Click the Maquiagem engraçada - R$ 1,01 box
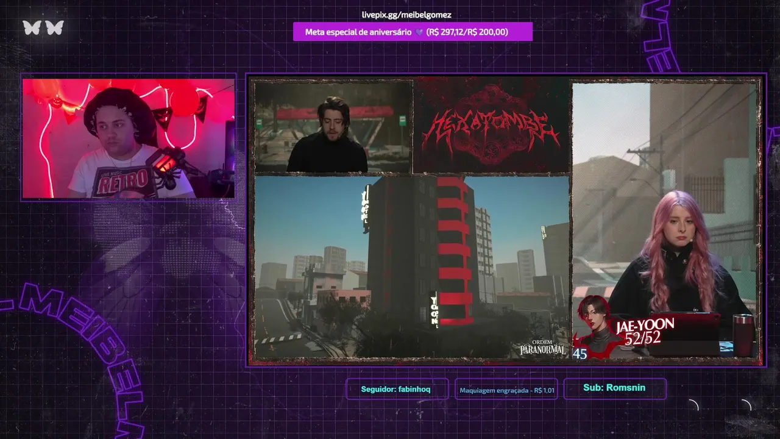This screenshot has height=439, width=780. point(506,390)
